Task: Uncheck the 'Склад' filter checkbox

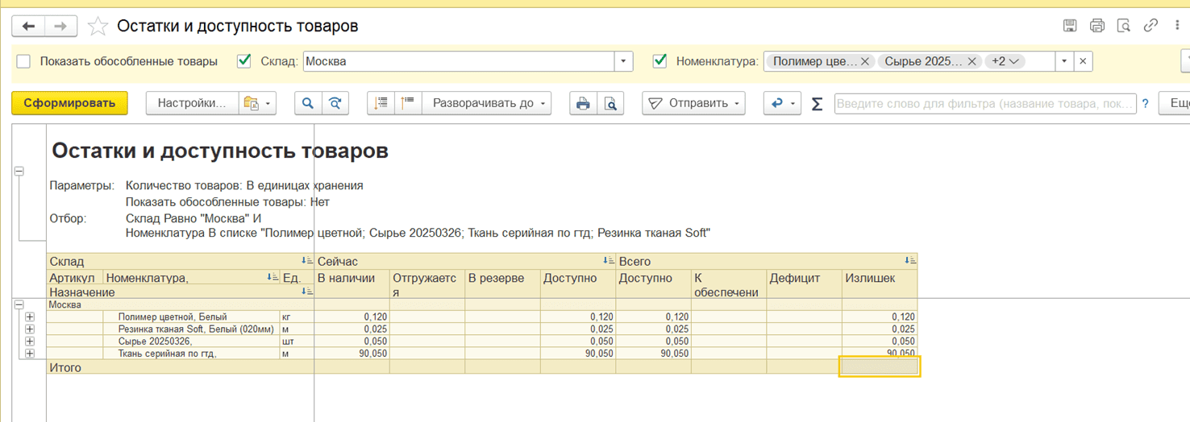Action: pos(244,61)
